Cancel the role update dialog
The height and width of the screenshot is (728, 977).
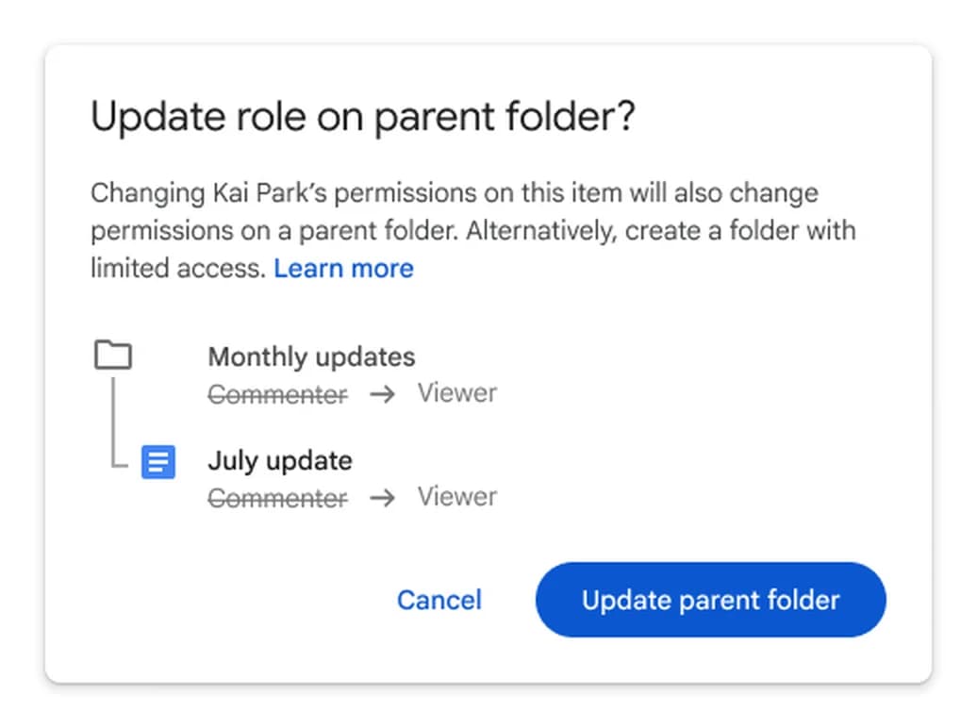[x=439, y=601]
